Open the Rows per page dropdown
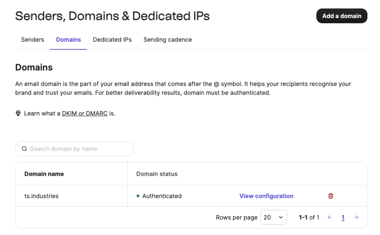380x235 pixels. tap(273, 218)
